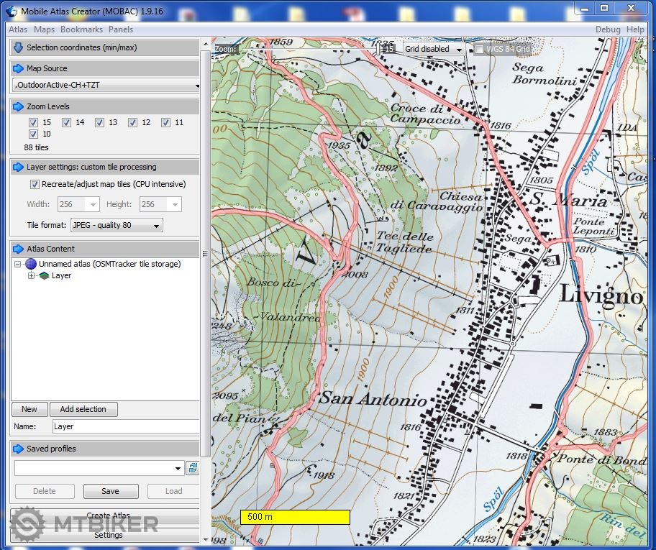Click the Saved profiles panel arrow icon
The image size is (656, 550).
[18, 449]
